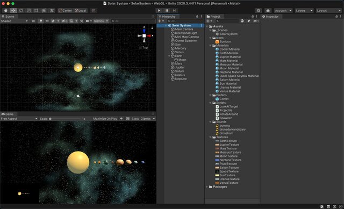Lock the Hierarchy panel
This screenshot has width=344, height=209.
[197, 17]
